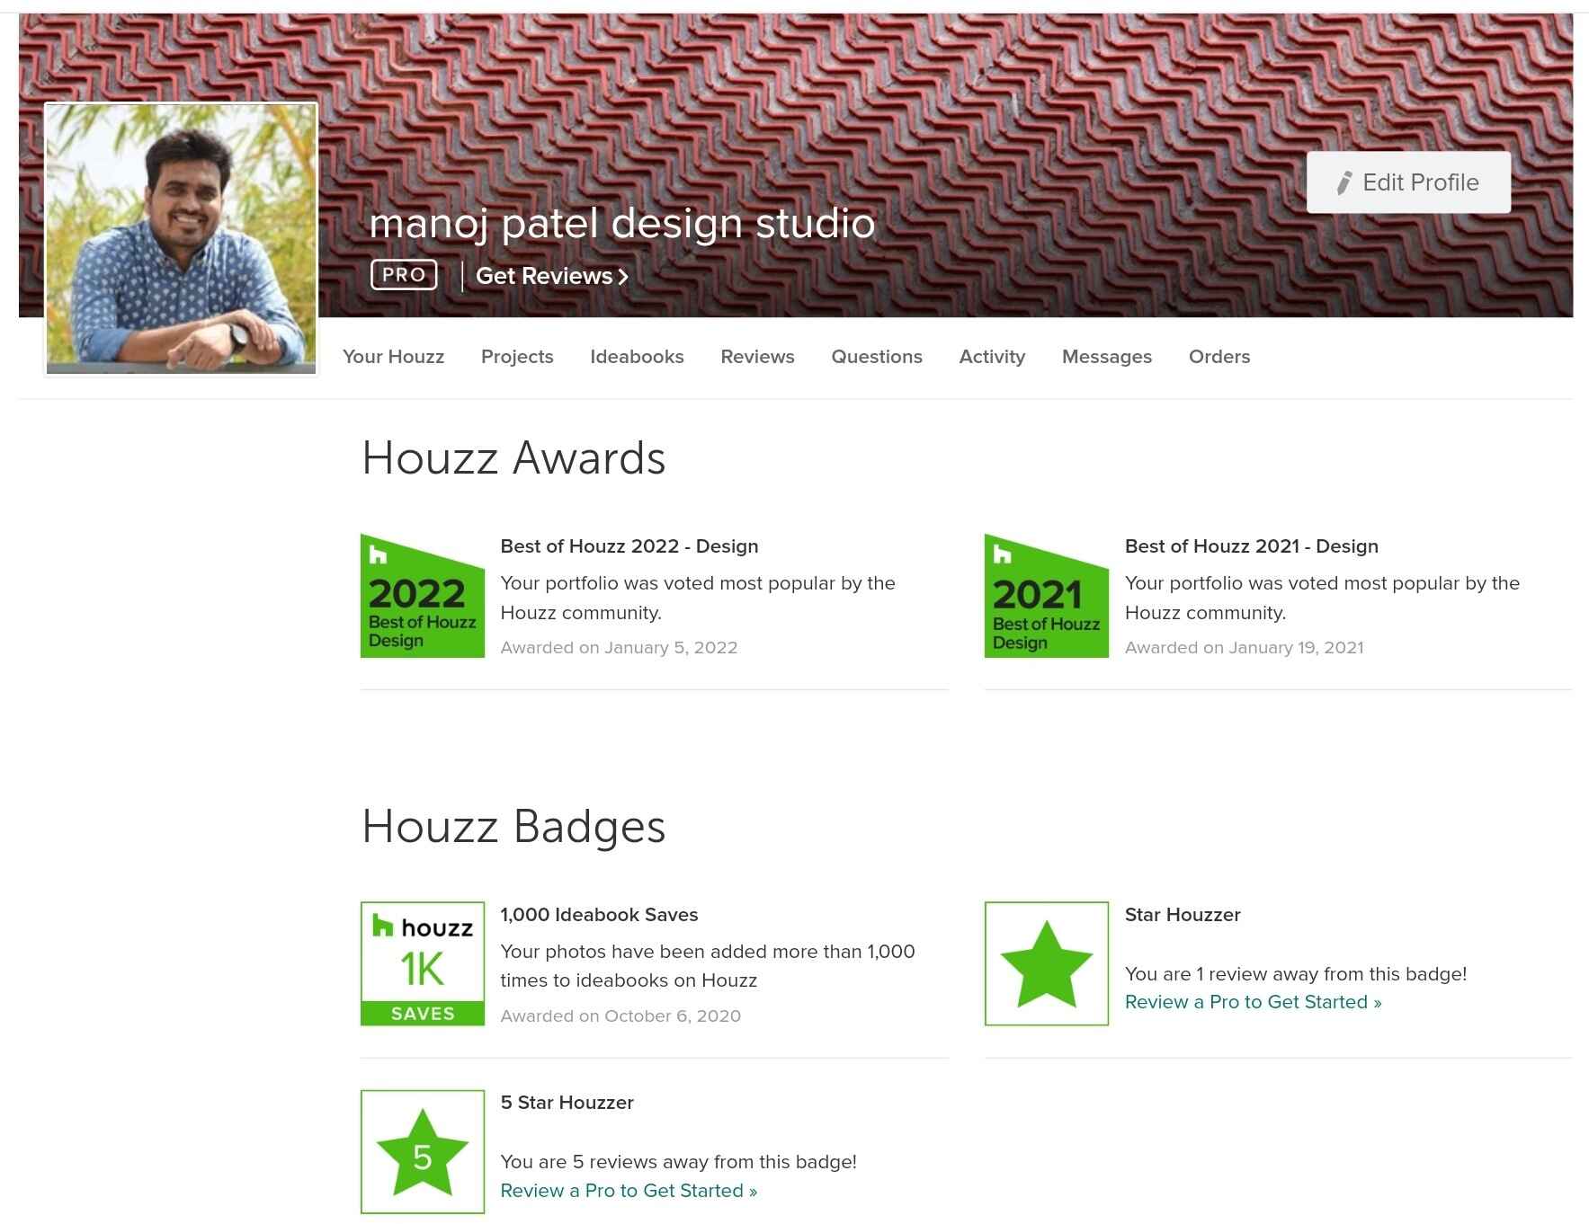Click Awarded on January 5, 2022 text
Screen dimensions: 1589x1224
619,648
